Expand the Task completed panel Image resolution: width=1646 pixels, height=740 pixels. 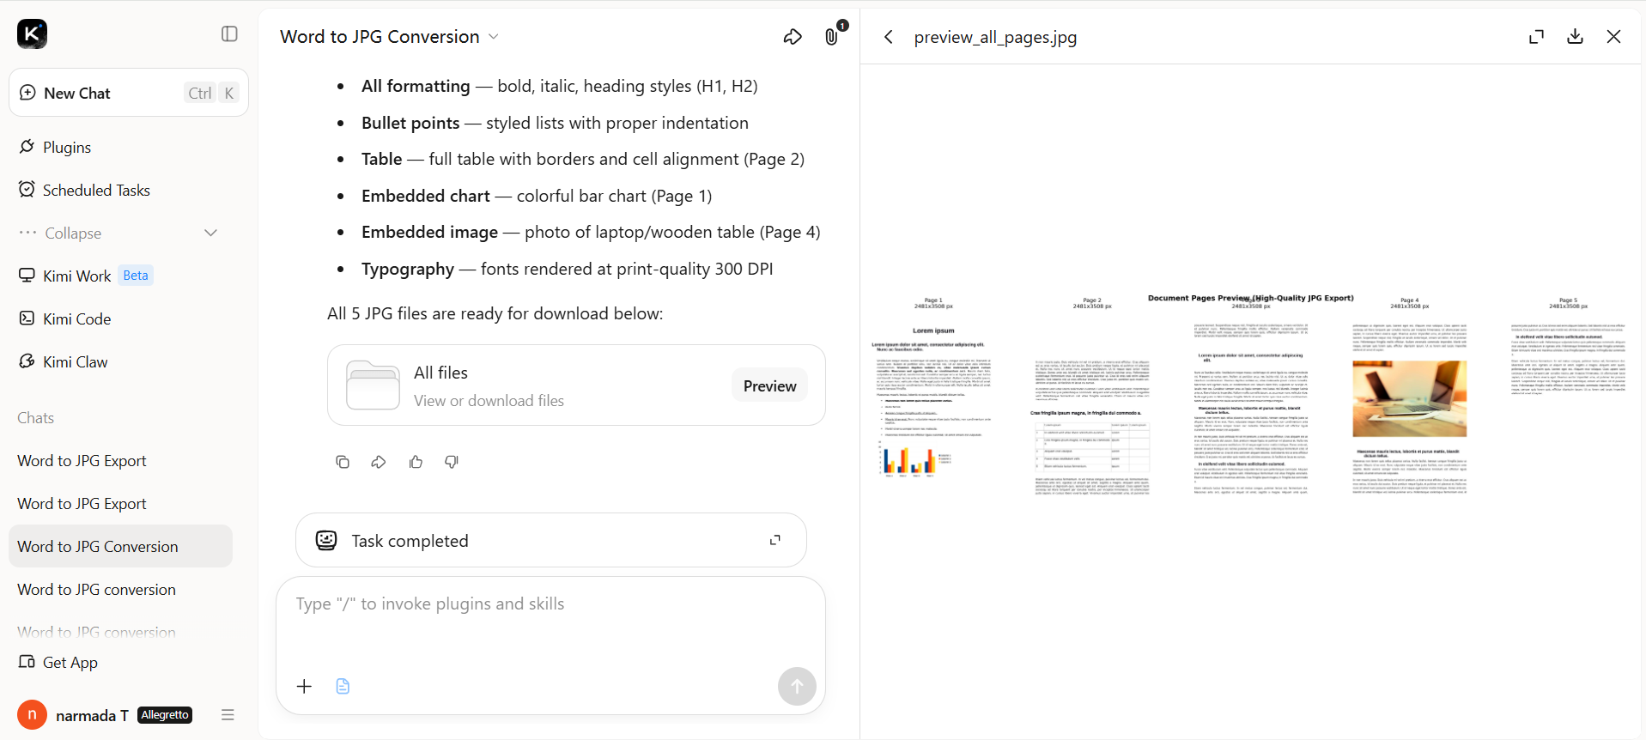(775, 540)
